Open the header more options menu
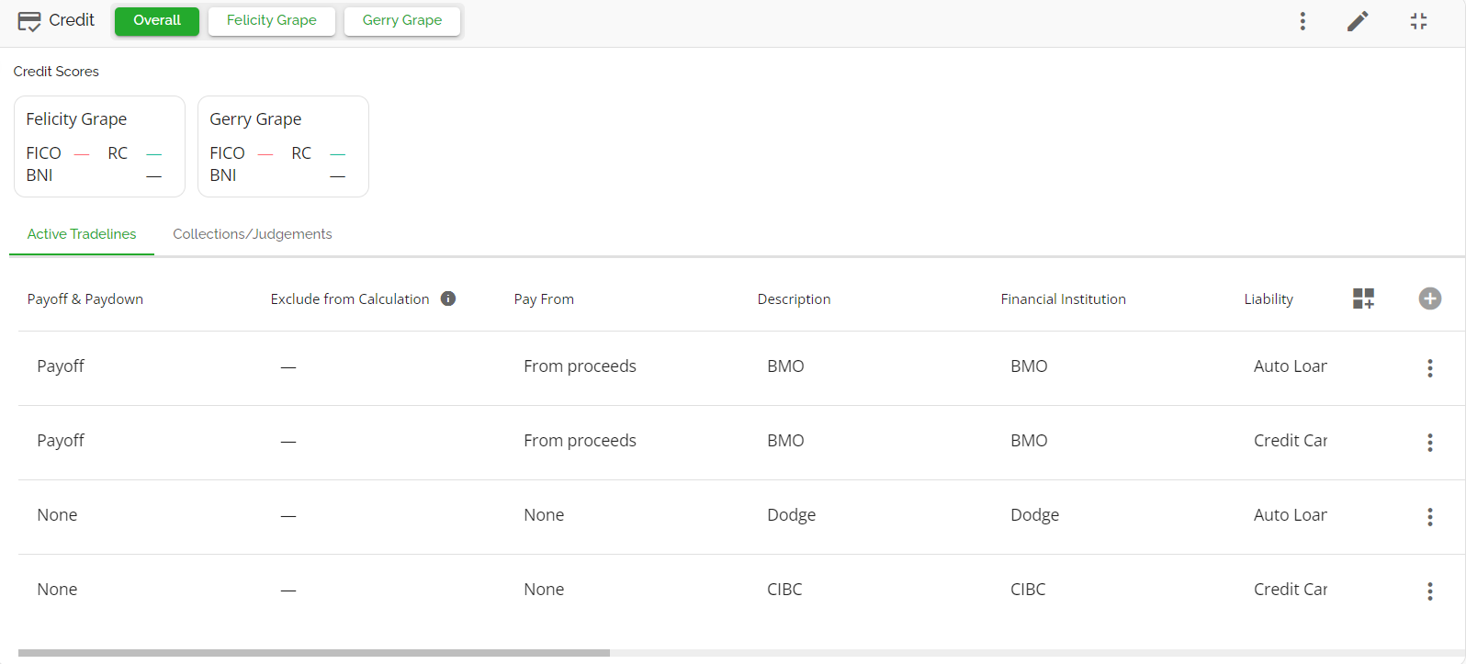The height and width of the screenshot is (664, 1466). click(x=1302, y=21)
